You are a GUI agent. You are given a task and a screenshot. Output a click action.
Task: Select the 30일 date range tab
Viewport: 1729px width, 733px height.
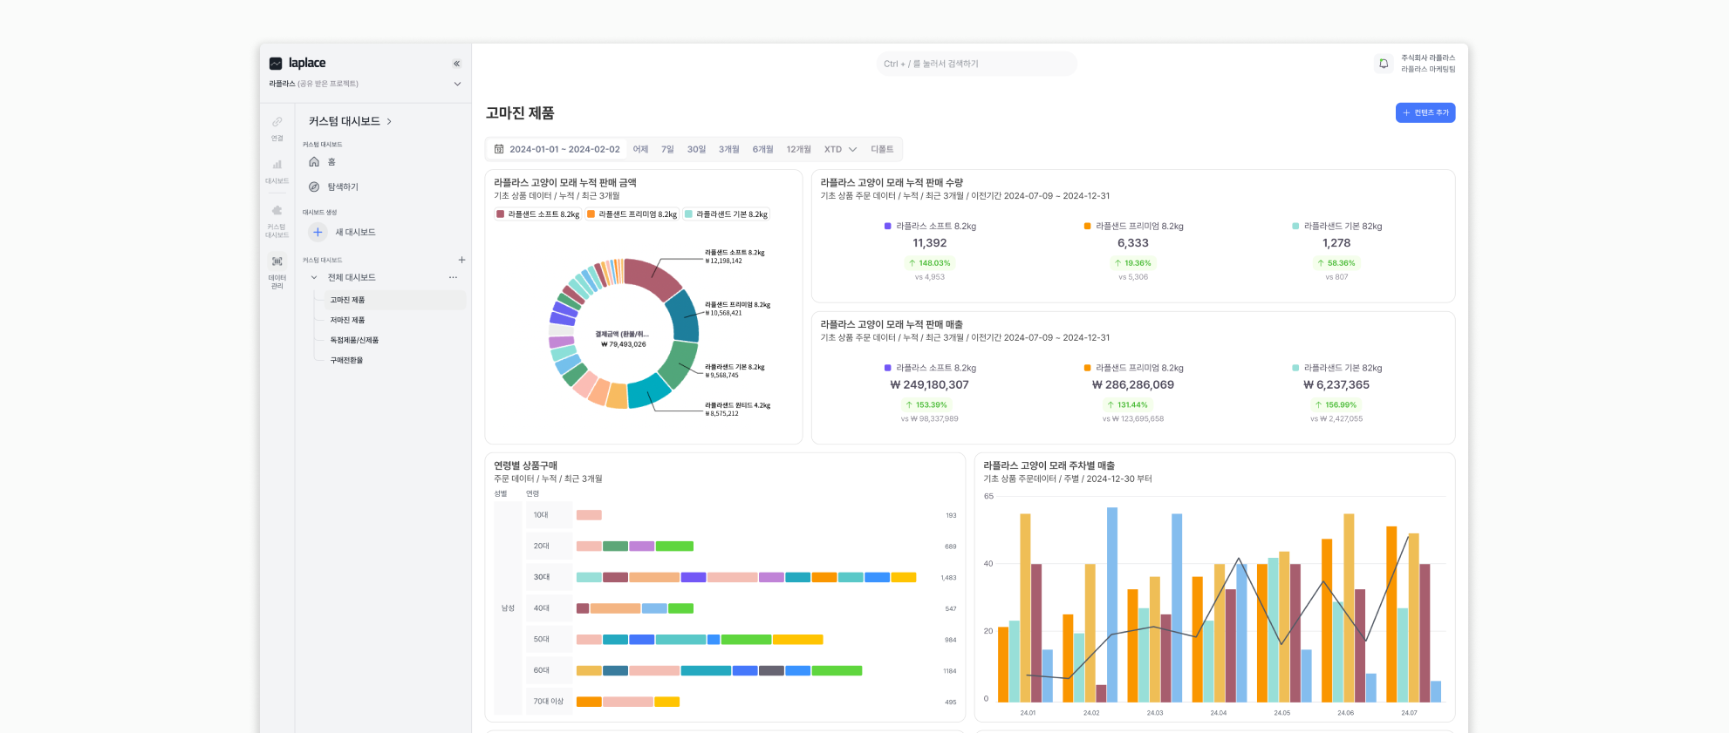[x=696, y=149]
